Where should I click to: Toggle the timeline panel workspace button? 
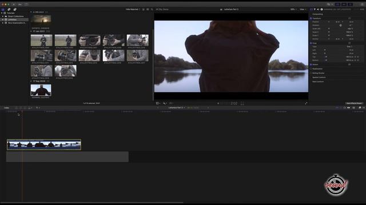(344, 5)
